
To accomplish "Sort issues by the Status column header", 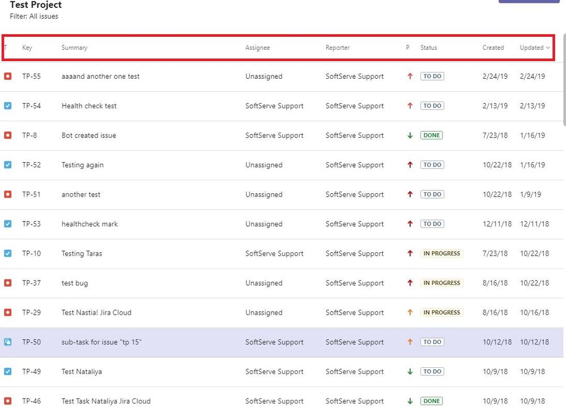I will pyautogui.click(x=428, y=48).
